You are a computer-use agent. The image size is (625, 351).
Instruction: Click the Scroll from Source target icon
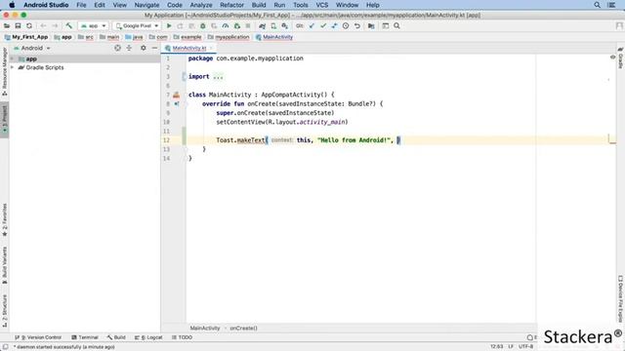pyautogui.click(x=117, y=48)
